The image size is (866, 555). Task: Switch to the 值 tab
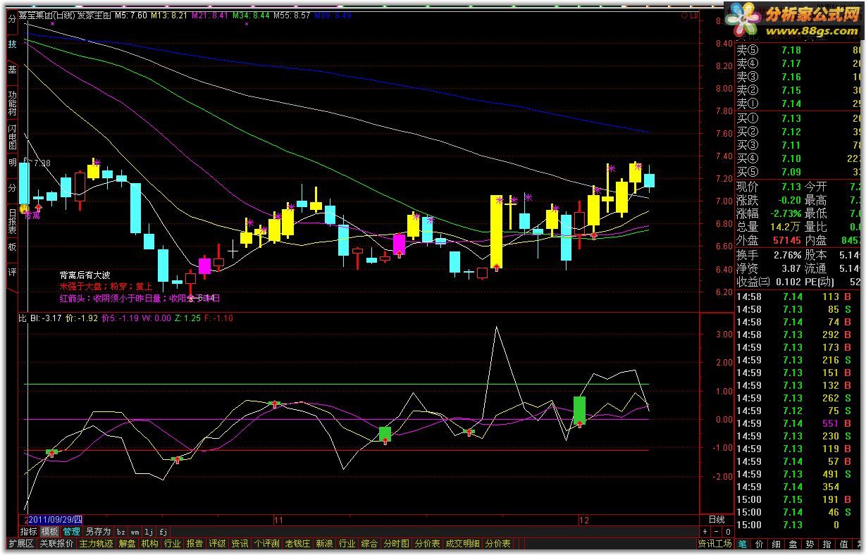tap(844, 544)
